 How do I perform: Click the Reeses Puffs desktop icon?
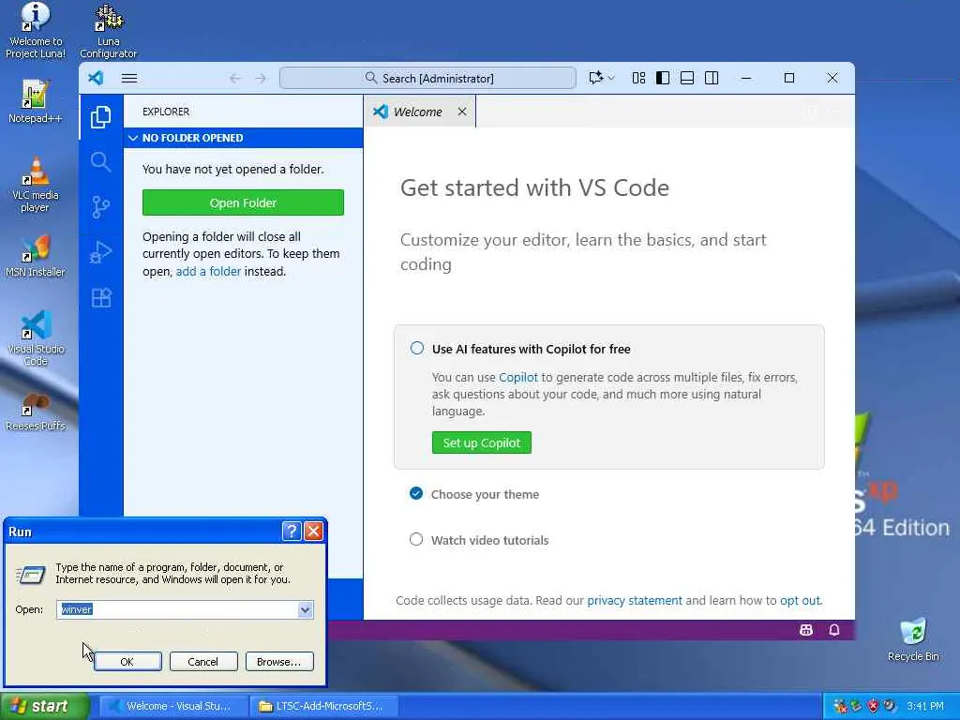(36, 412)
